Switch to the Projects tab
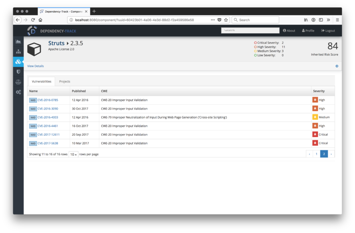 pos(64,82)
